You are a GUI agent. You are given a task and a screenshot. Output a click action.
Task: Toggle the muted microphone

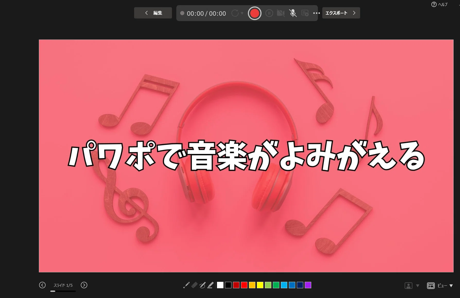pyautogui.click(x=293, y=13)
